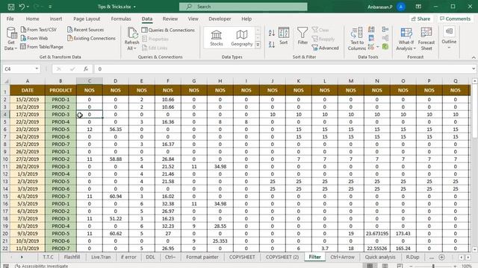Screen dimensions: 478x268
Task: Open the Formulas tab
Action: coord(121,19)
